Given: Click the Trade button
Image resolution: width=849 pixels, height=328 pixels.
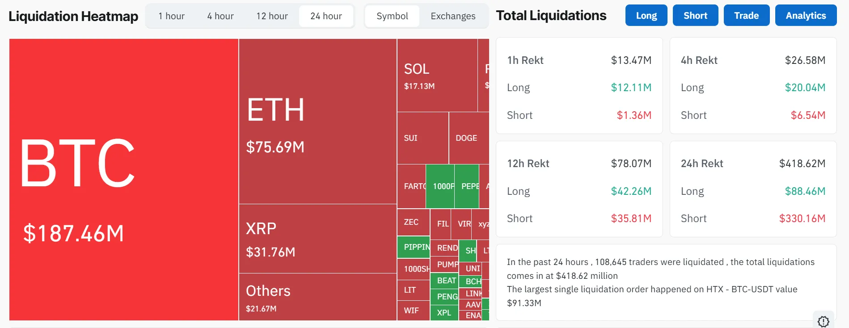Looking at the screenshot, I should 746,15.
